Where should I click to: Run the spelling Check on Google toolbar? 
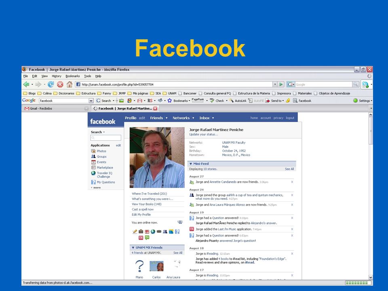pos(217,101)
